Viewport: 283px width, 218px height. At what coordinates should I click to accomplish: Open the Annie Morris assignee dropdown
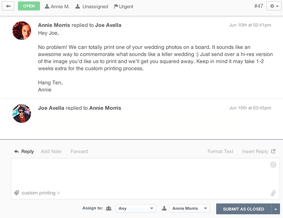[x=189, y=209]
